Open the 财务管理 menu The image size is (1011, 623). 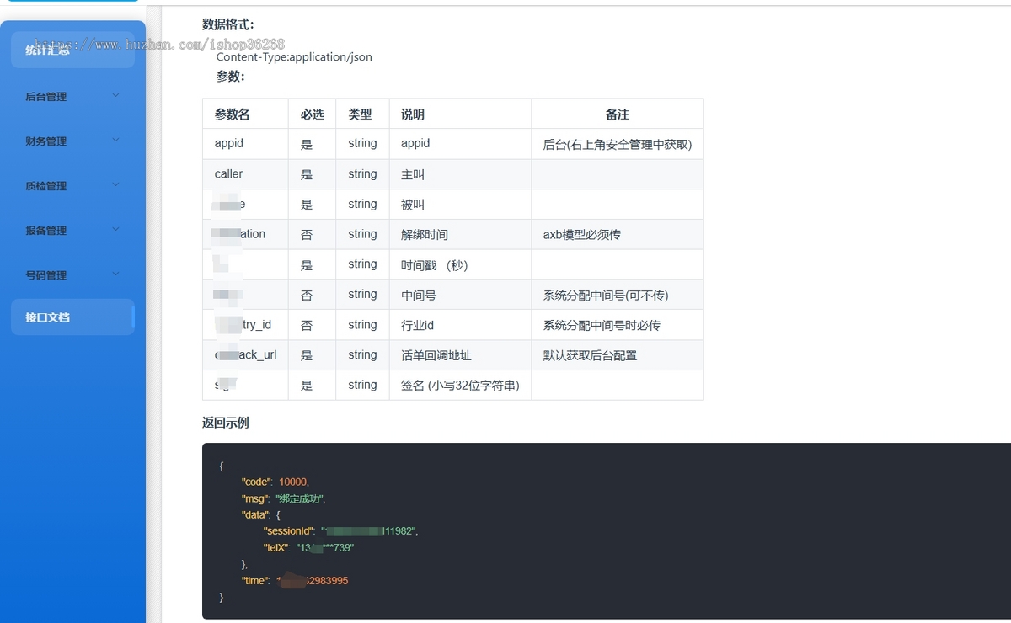point(72,141)
